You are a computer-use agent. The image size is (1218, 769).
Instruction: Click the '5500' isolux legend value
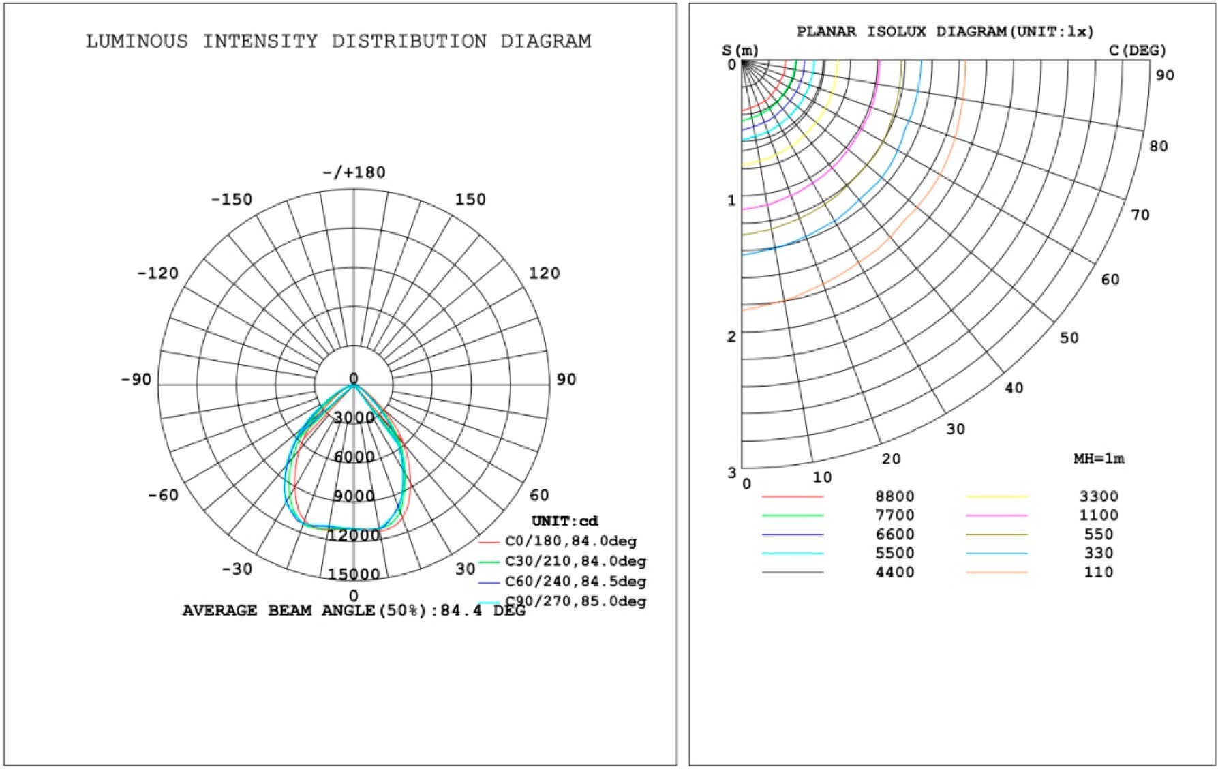[x=895, y=553]
